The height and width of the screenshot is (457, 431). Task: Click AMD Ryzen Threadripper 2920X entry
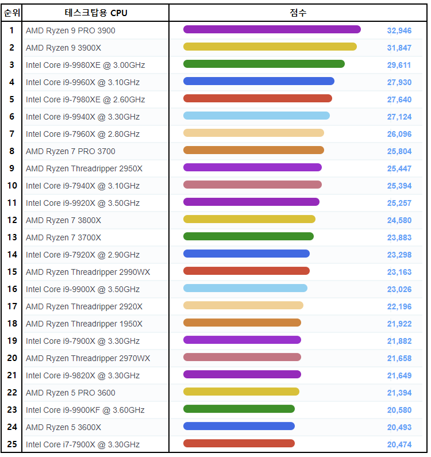(84, 306)
